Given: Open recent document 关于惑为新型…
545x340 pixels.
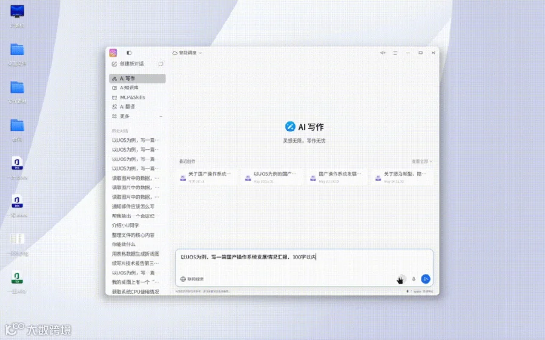Looking at the screenshot, I should pos(402,177).
